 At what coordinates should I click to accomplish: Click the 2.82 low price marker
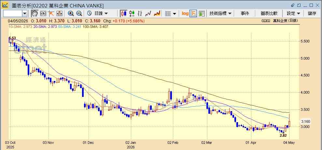tap(283, 135)
